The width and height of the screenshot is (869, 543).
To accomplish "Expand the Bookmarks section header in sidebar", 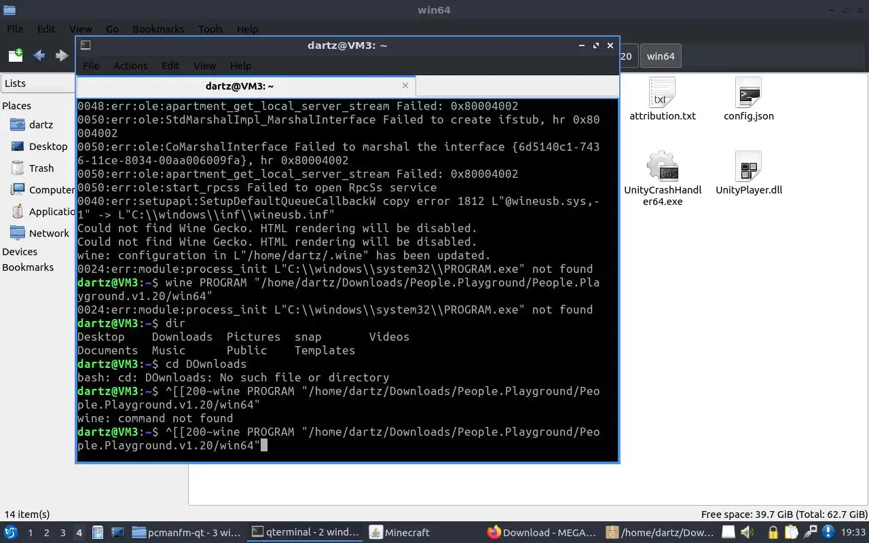I will pyautogui.click(x=28, y=267).
